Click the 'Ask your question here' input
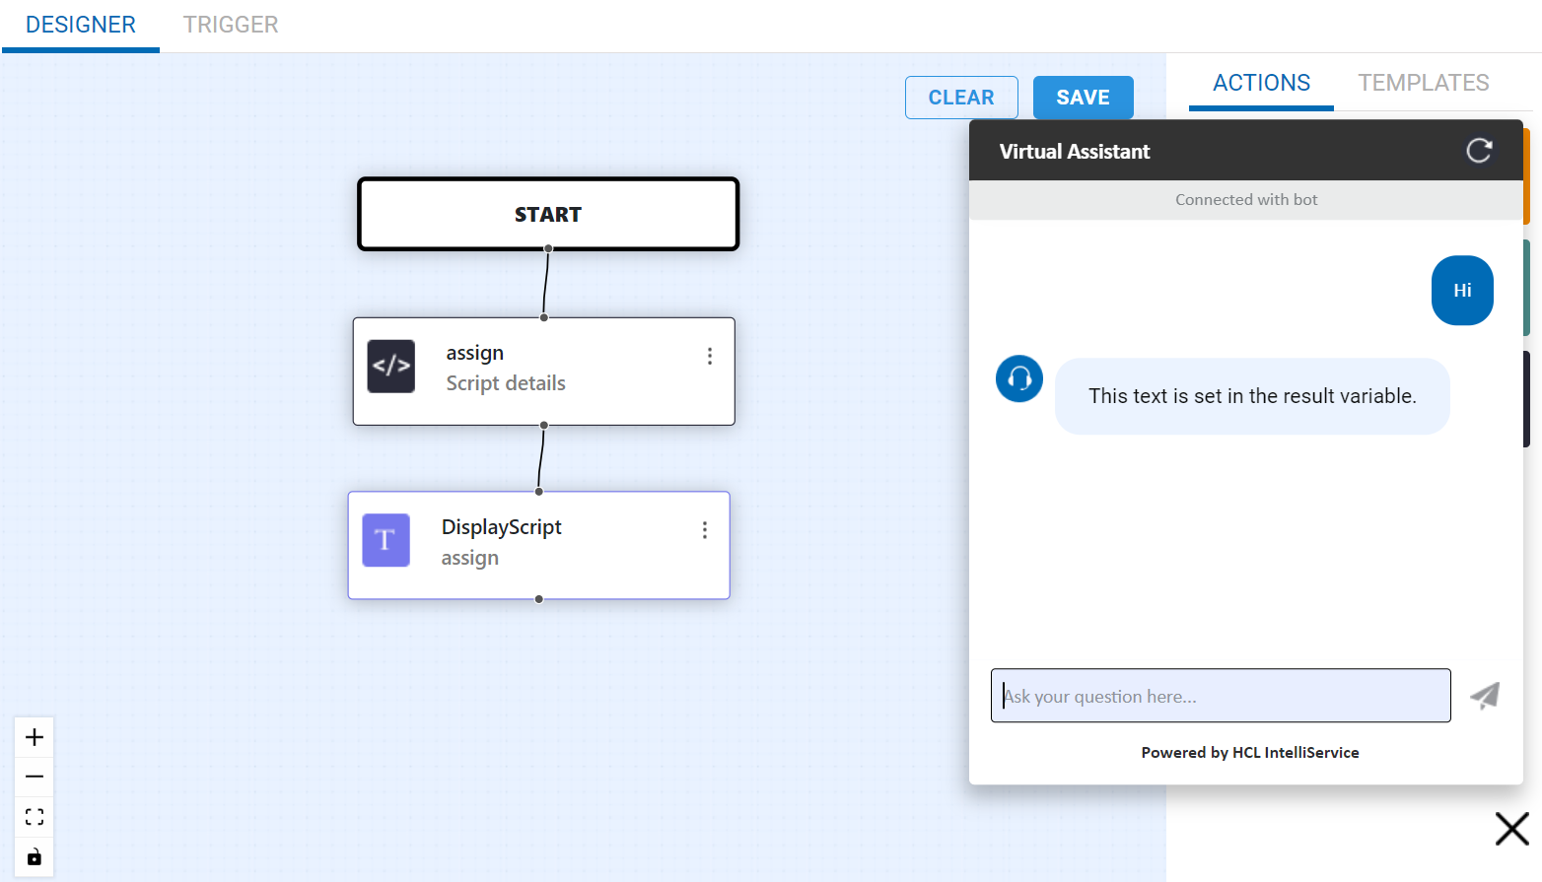 [x=1221, y=696]
